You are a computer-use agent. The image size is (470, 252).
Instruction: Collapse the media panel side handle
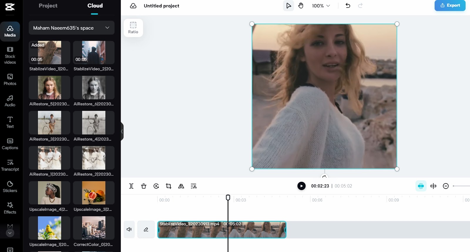tap(122, 131)
